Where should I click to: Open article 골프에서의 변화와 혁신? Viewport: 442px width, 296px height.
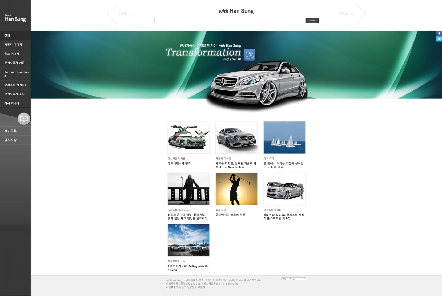(230, 215)
